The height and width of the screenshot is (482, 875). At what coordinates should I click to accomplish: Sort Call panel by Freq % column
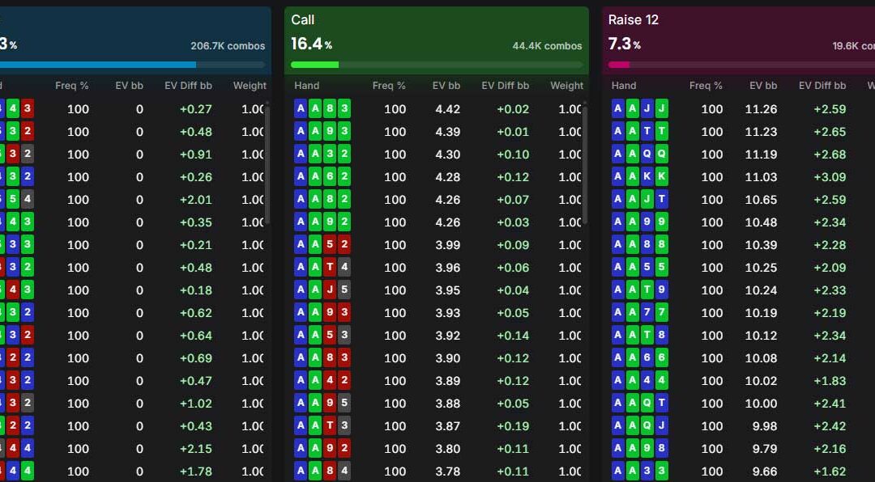click(389, 86)
